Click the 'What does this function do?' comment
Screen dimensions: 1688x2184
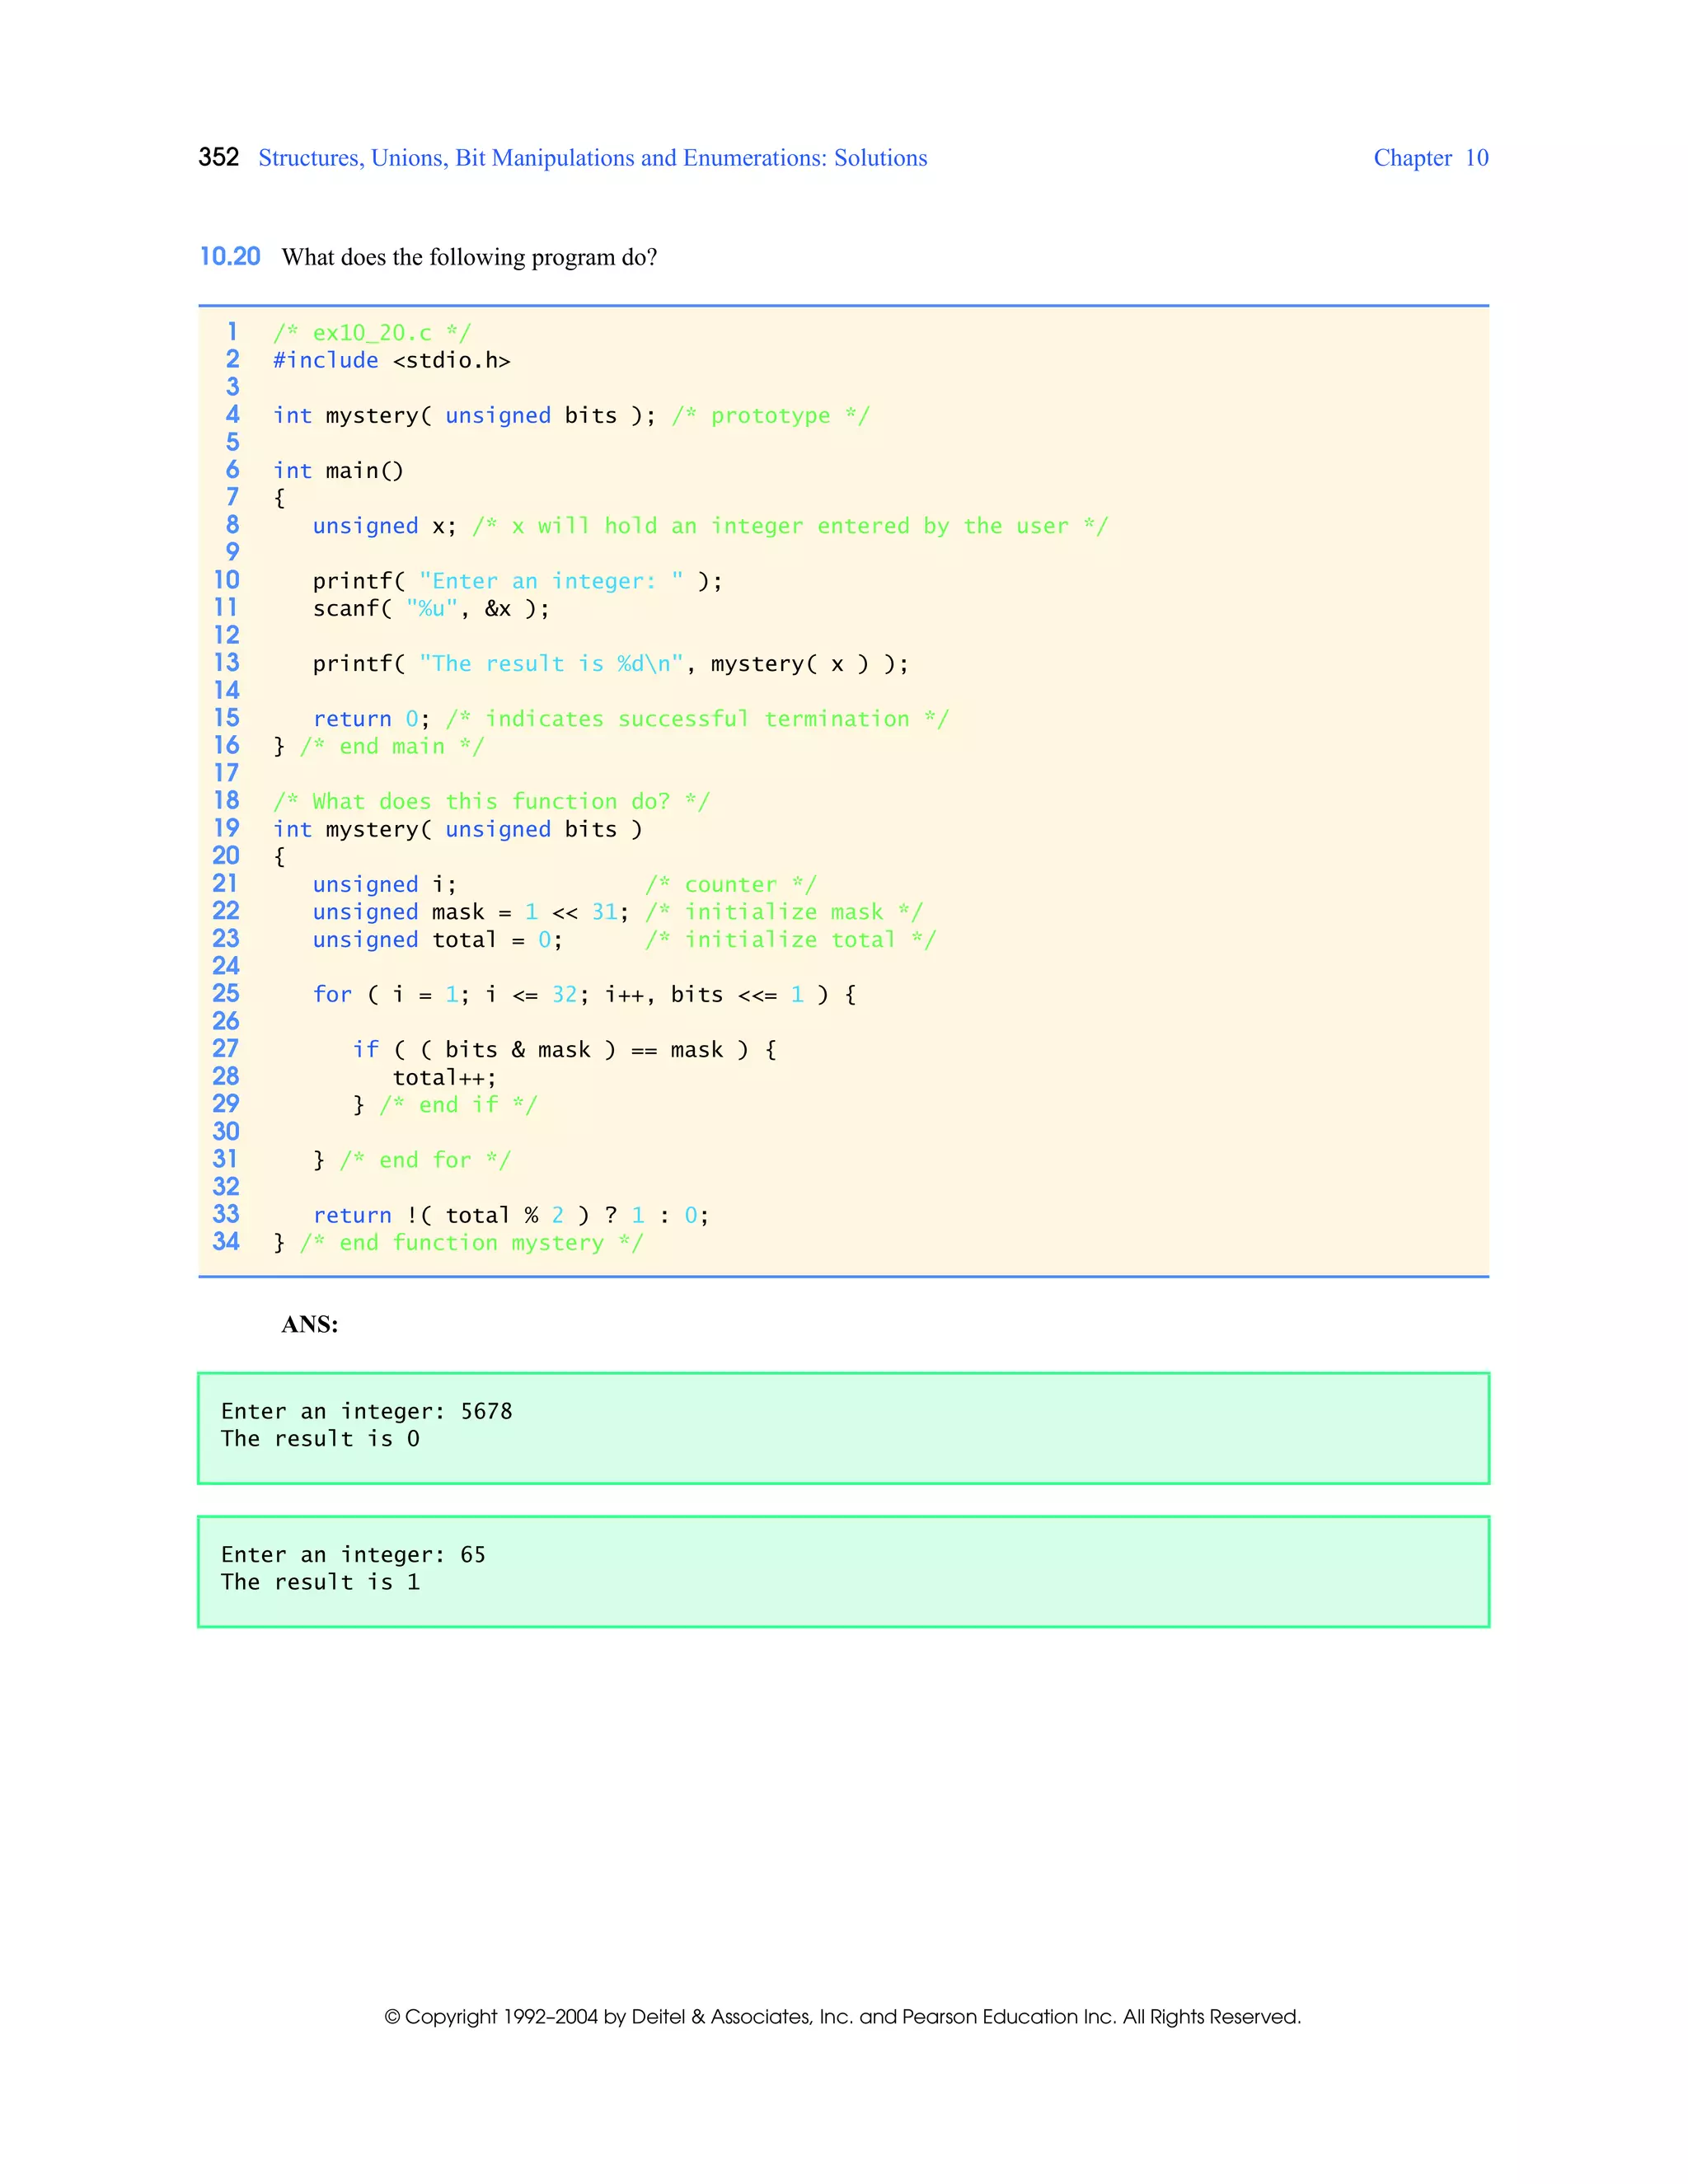tap(490, 802)
